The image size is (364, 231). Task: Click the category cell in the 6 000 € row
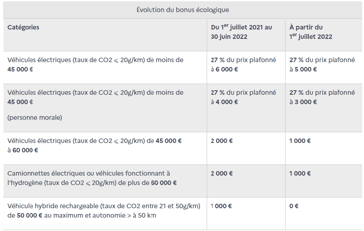[95, 64]
